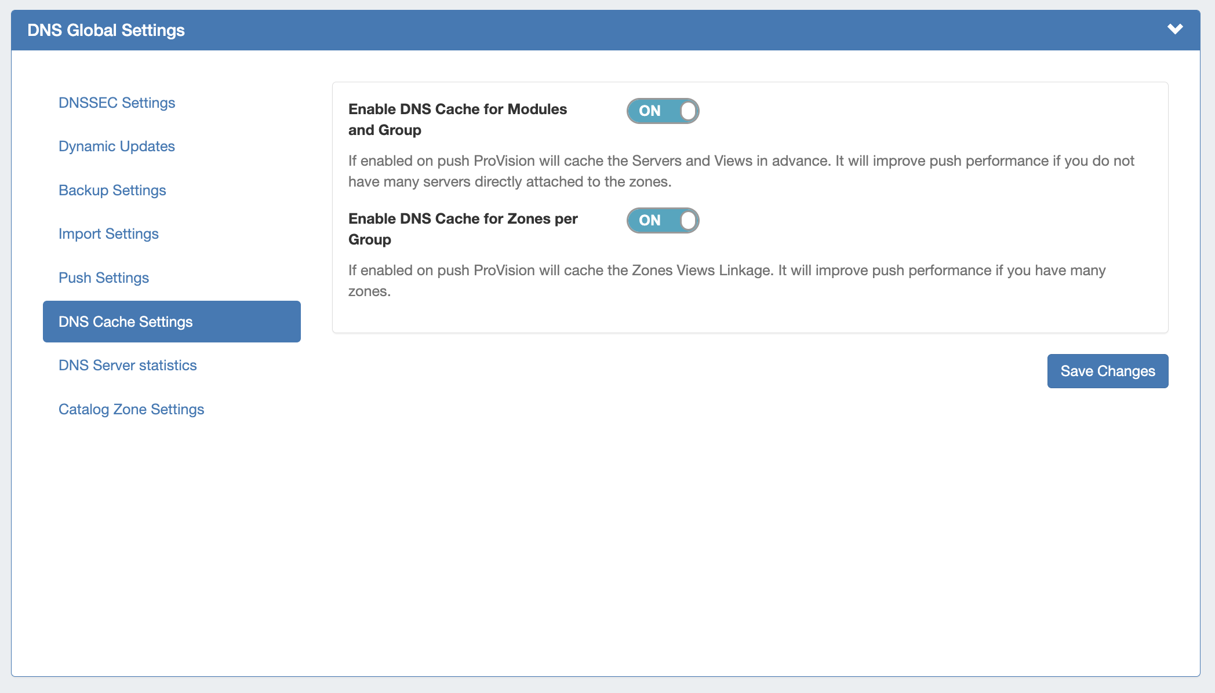
Task: Collapse the DNS Global Settings panel chevron
Action: [x=1174, y=29]
